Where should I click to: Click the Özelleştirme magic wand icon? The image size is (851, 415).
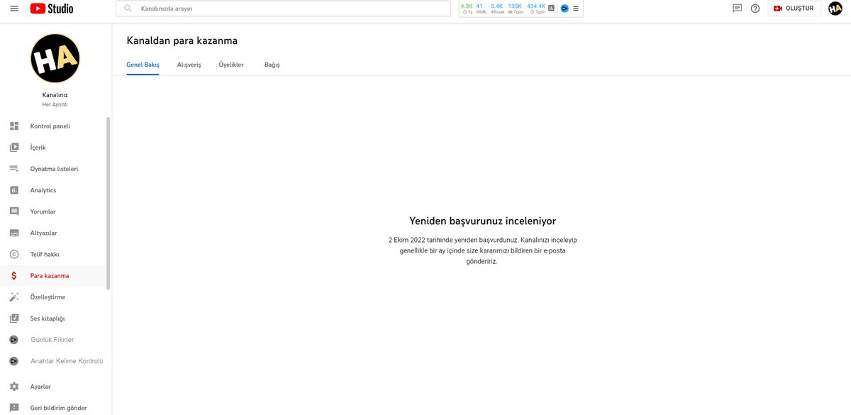14,297
